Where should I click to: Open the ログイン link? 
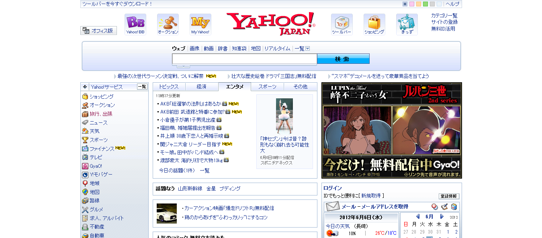point(333,188)
